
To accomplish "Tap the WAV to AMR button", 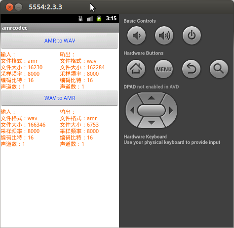I will [59, 98].
